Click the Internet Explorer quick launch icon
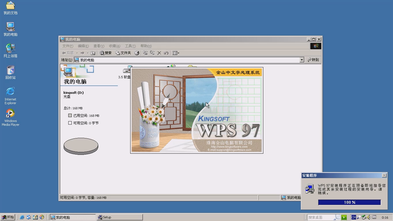Image resolution: width=393 pixels, height=221 pixels. (x=22, y=217)
